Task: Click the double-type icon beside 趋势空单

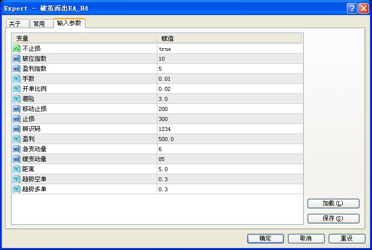Action: pos(17,179)
